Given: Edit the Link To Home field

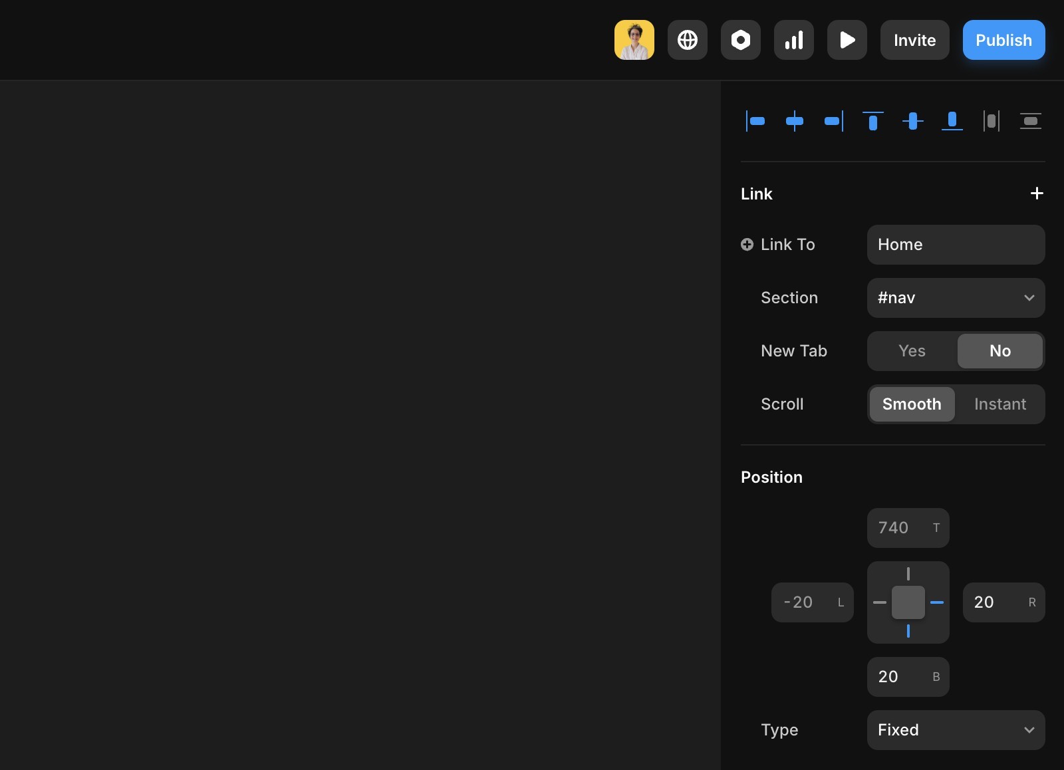Looking at the screenshot, I should coord(956,245).
